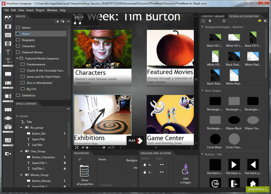This screenshot has width=271, height=194.
Task: Select the Ellipse-Black shape thumbnail
Action: point(234,120)
